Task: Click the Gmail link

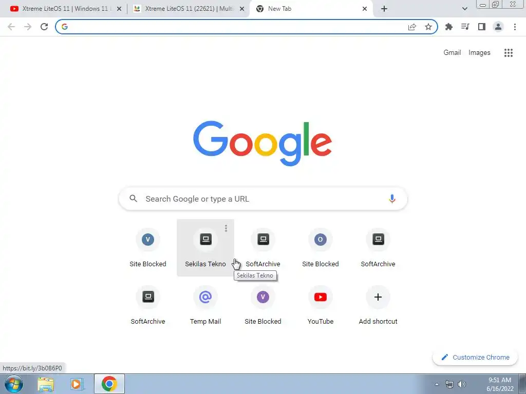Action: pos(452,53)
